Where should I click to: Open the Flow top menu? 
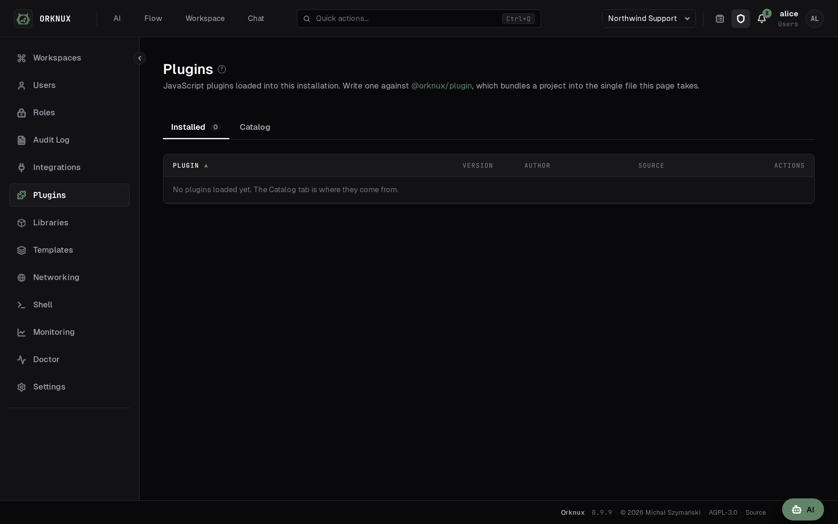[153, 19]
